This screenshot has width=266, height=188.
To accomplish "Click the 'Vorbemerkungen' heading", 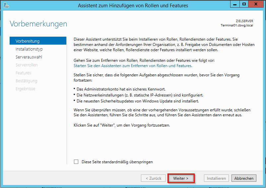I will pyautogui.click(x=38, y=24).
